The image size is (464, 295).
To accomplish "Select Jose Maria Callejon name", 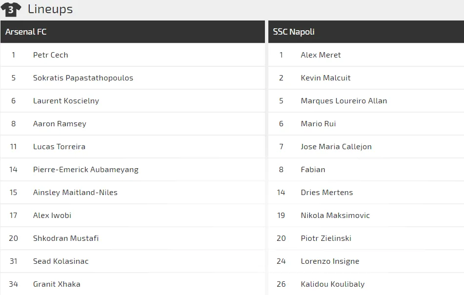I will click(336, 147).
